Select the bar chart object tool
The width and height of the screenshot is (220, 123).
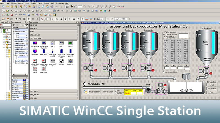7,15
